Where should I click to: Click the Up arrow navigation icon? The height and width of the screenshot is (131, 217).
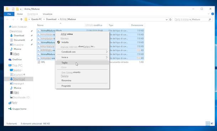(x=21, y=20)
